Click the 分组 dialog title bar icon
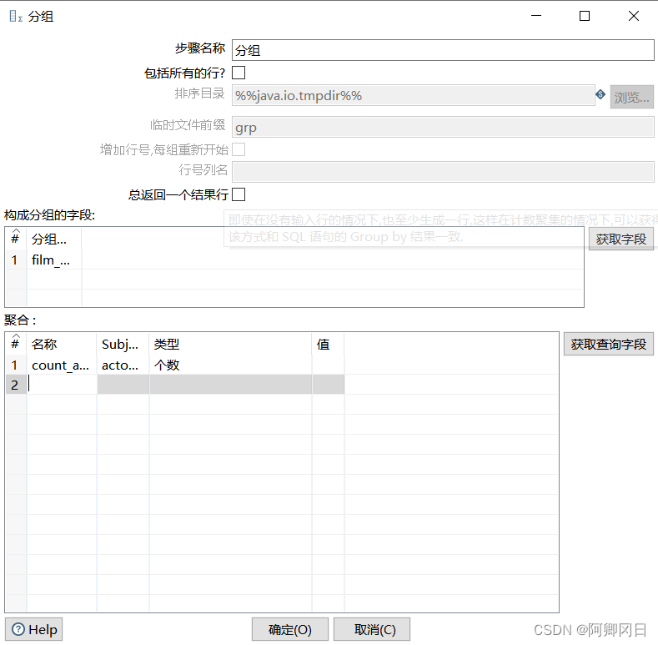The width and height of the screenshot is (658, 645). tap(15, 16)
